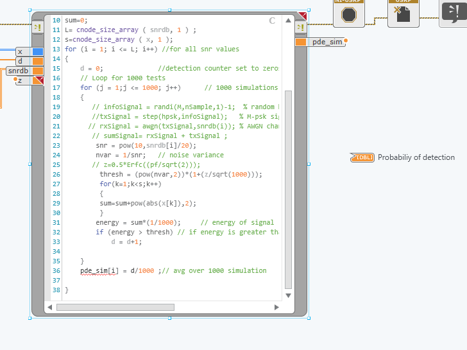Click the z=0.5*Erfc commented line

click(146, 165)
